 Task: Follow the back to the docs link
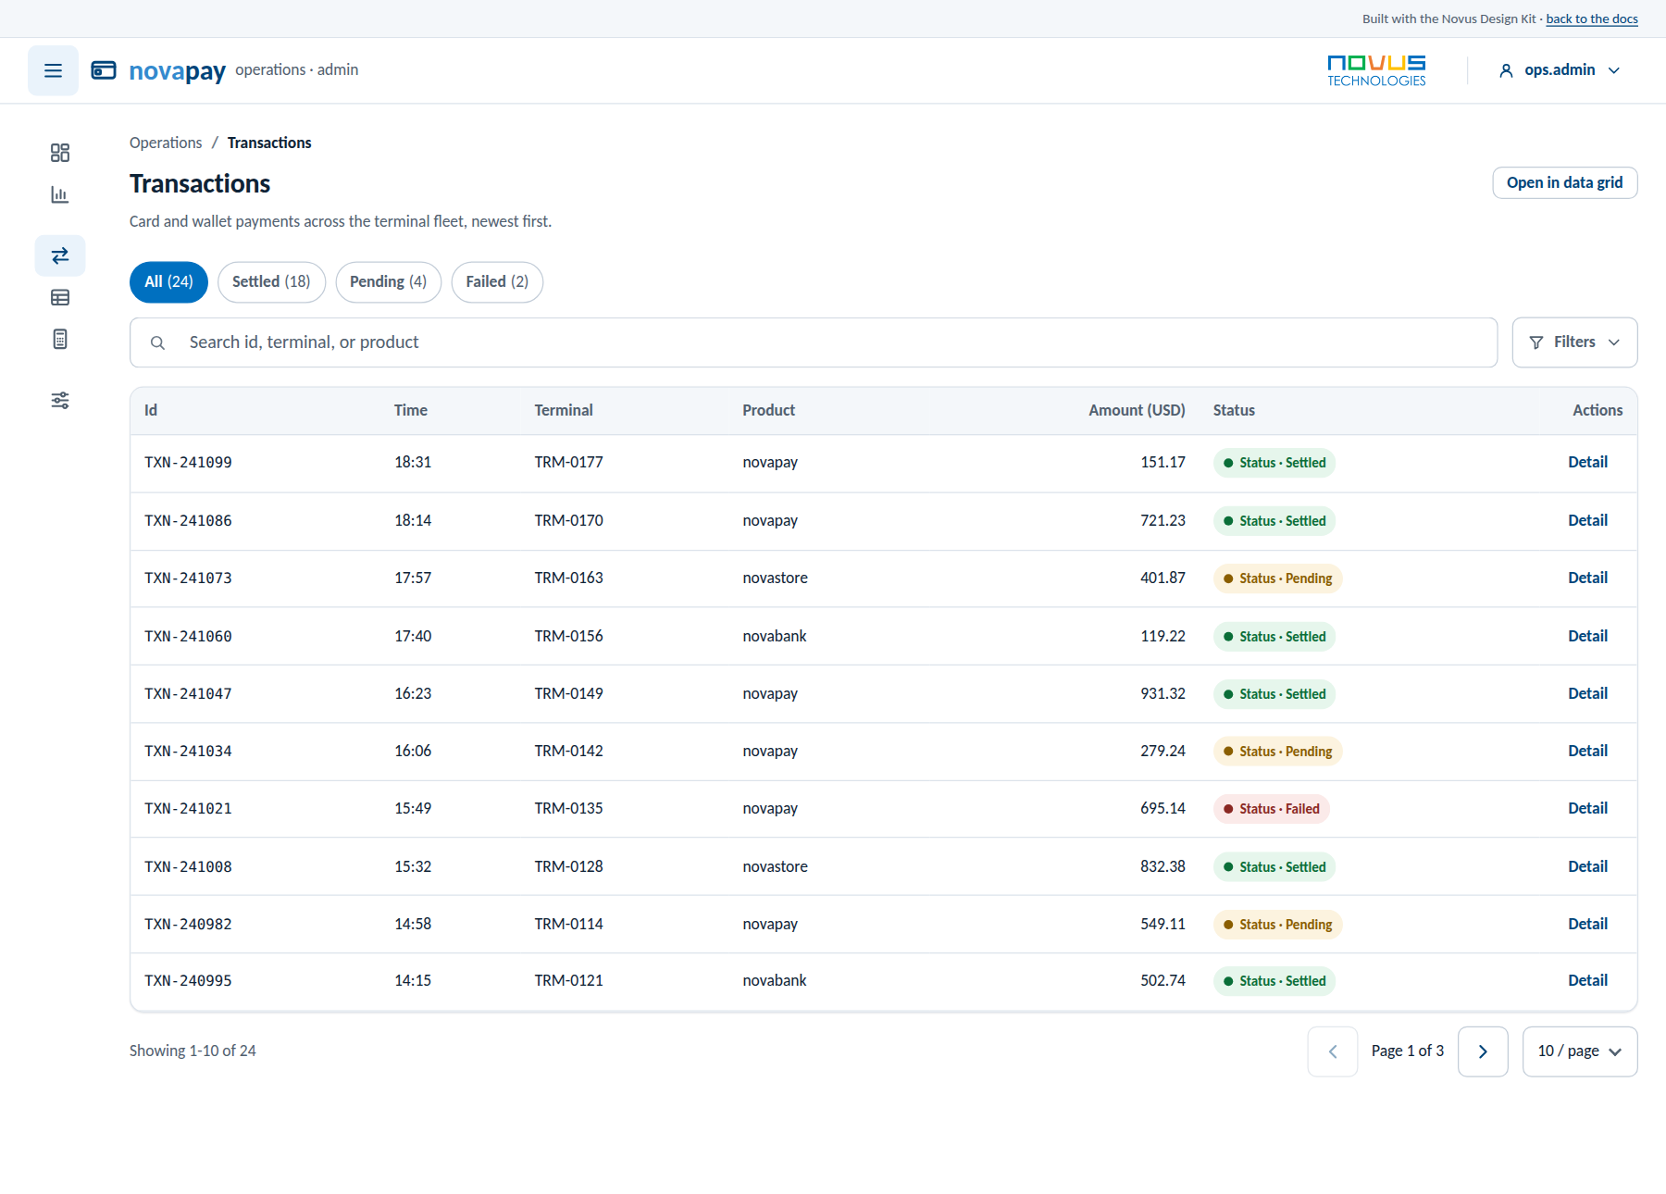[x=1592, y=19]
